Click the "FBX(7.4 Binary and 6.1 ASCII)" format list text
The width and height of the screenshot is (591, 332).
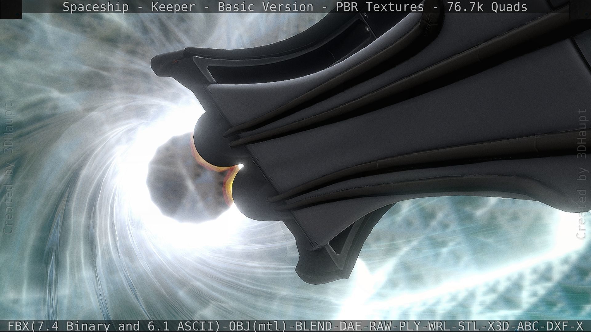tap(114, 326)
